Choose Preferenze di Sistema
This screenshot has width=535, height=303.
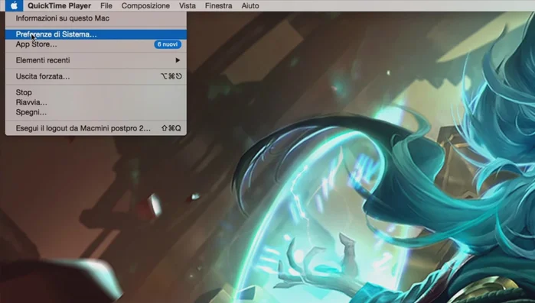coord(96,34)
